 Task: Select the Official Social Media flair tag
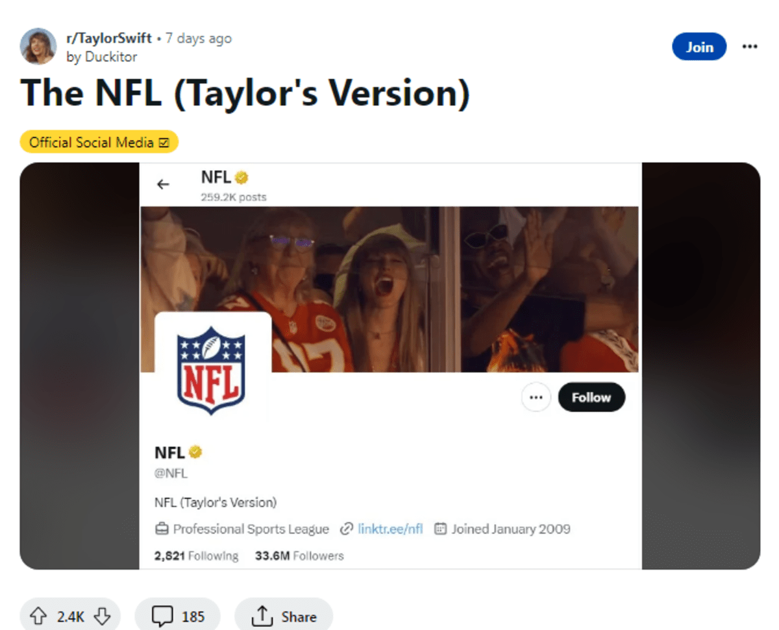[x=99, y=141]
